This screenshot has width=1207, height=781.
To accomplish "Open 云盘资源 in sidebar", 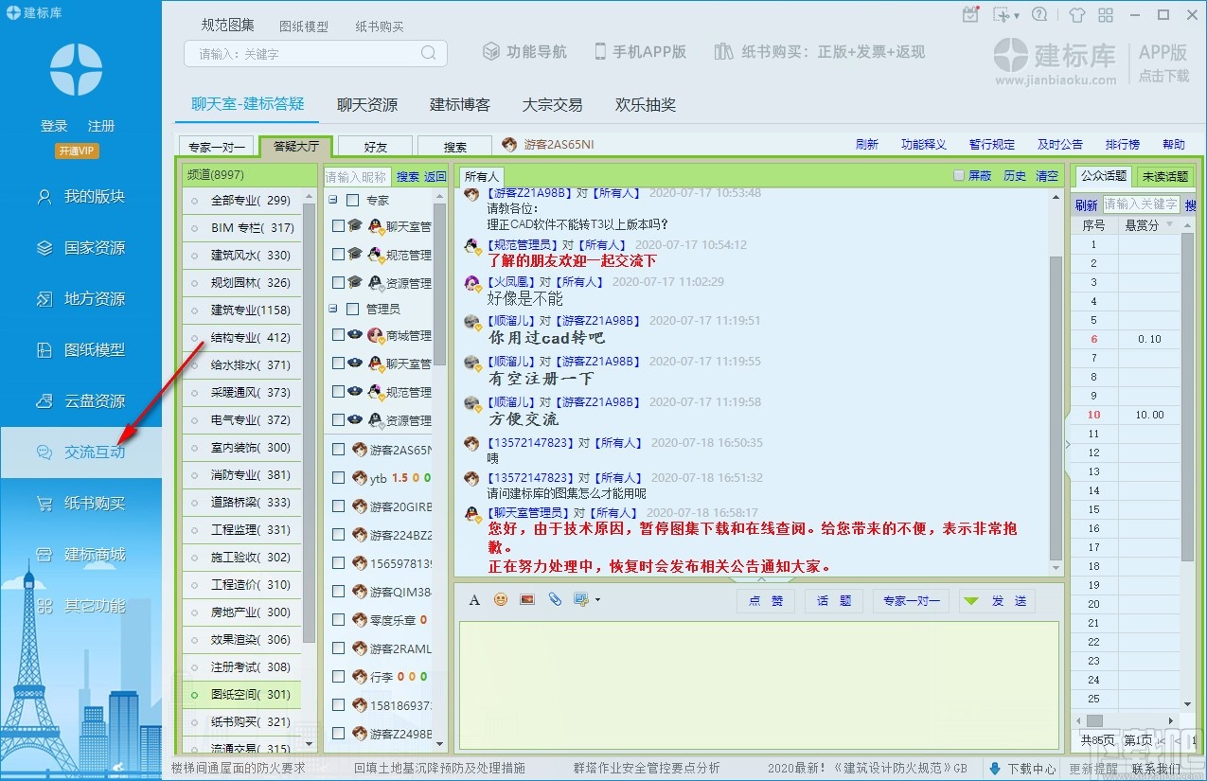I will click(x=80, y=401).
